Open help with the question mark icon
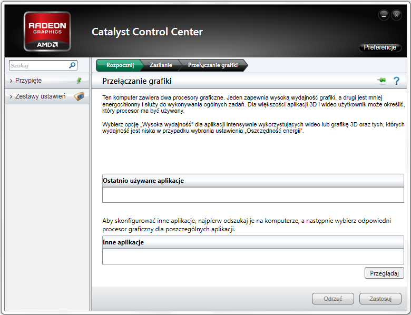Screen dimensions: 411x315 click(396, 81)
